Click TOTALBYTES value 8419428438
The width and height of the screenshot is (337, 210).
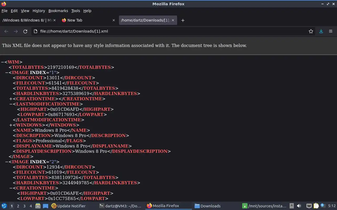pos(65,88)
